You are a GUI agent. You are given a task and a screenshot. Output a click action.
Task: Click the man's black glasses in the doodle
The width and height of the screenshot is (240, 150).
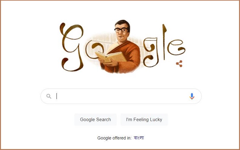click(121, 30)
